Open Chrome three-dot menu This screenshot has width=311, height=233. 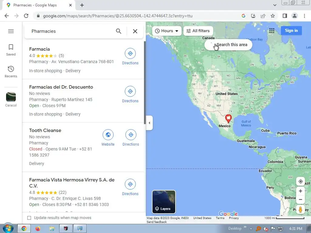tap(304, 16)
